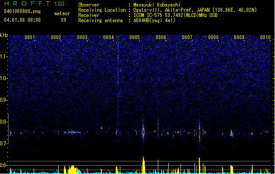Click the 0809 time marker
275x174 pixels.
coord(239,37)
